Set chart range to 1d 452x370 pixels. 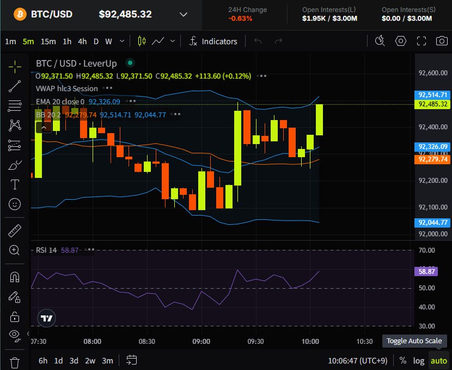58,361
